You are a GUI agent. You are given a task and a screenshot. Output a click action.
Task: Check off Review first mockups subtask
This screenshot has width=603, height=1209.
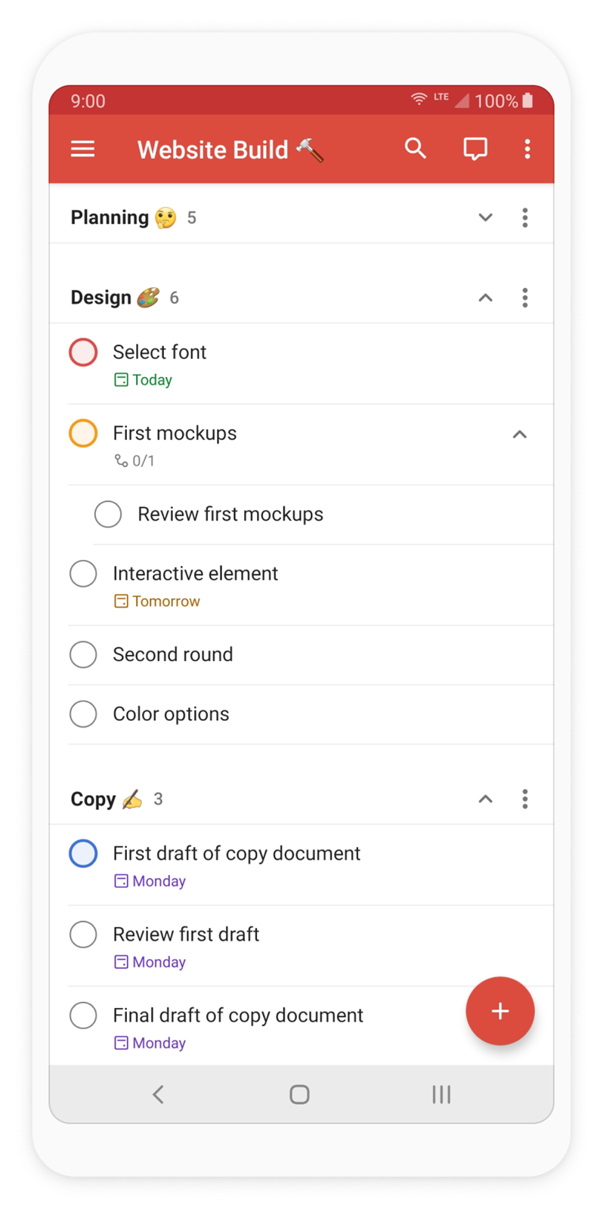(x=108, y=514)
